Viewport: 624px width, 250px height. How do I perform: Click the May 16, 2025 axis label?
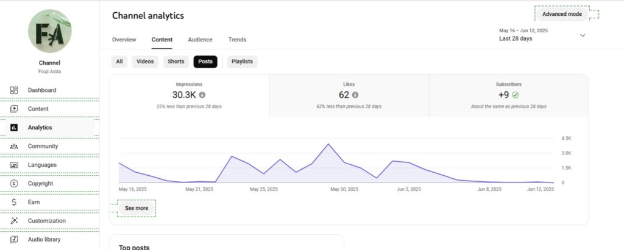pos(132,190)
